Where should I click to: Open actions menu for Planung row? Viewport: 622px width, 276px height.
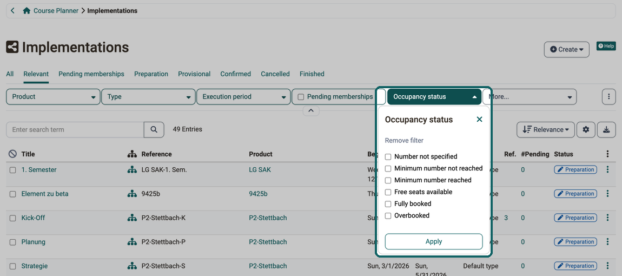click(607, 242)
